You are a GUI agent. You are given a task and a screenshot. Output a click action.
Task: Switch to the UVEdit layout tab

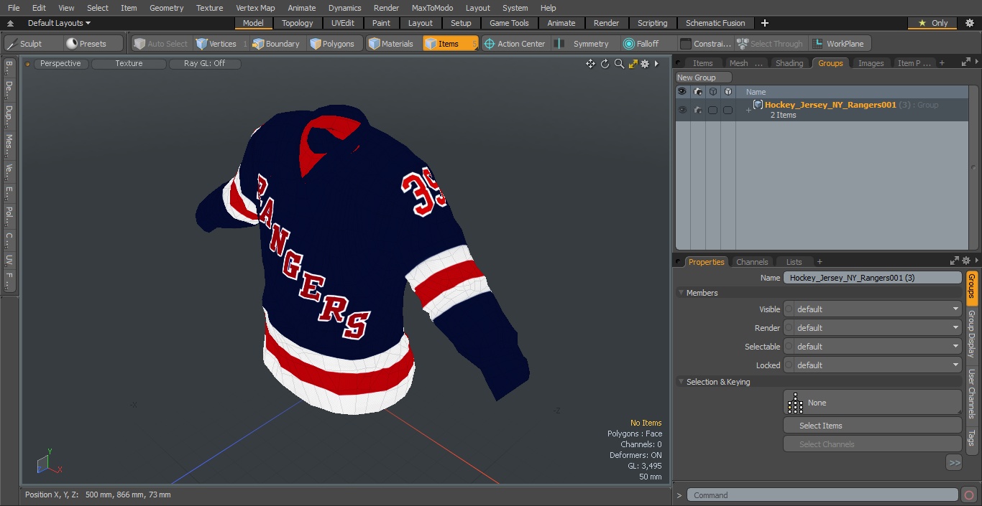click(342, 23)
